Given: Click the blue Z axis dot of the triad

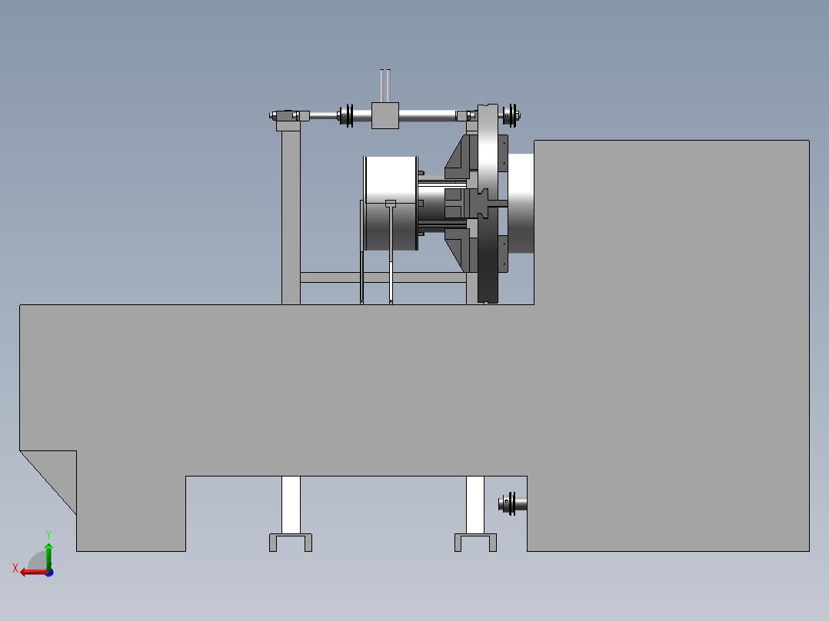Looking at the screenshot, I should click(50, 573).
